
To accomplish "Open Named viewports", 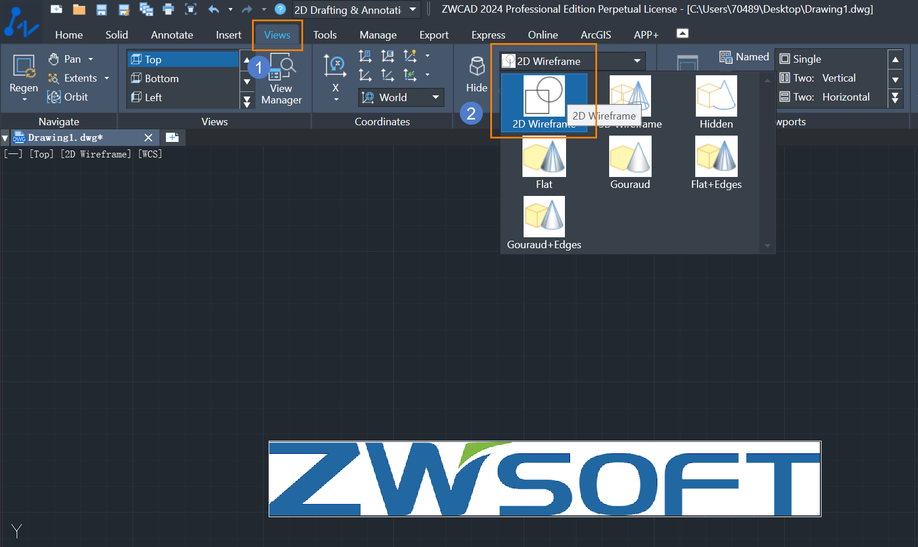I will point(744,57).
